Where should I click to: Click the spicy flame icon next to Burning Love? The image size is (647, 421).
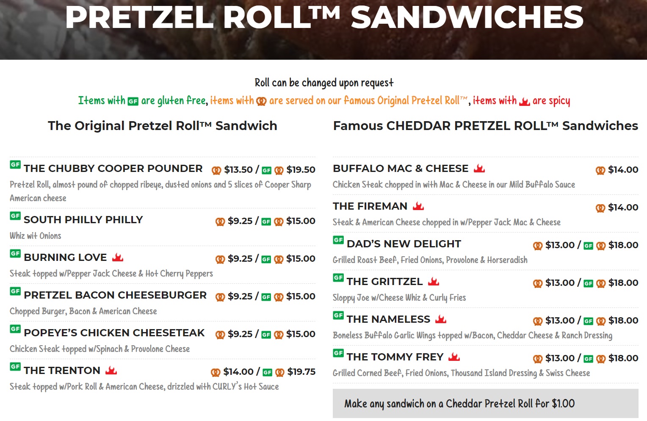pyautogui.click(x=118, y=257)
